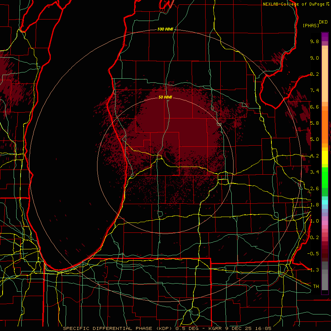The height and width of the screenshot is (331, 331).
Task: Click the 0.2 scale value
Action: click(x=314, y=238)
